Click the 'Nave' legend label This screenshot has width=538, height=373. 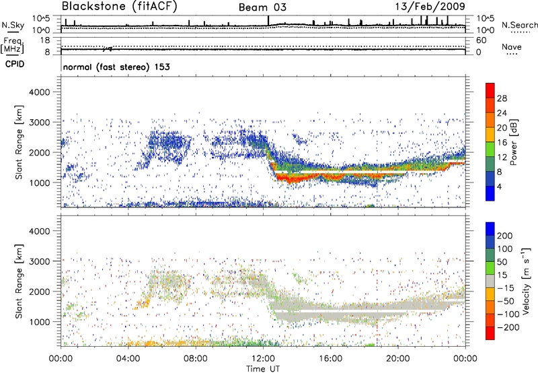[x=512, y=46]
